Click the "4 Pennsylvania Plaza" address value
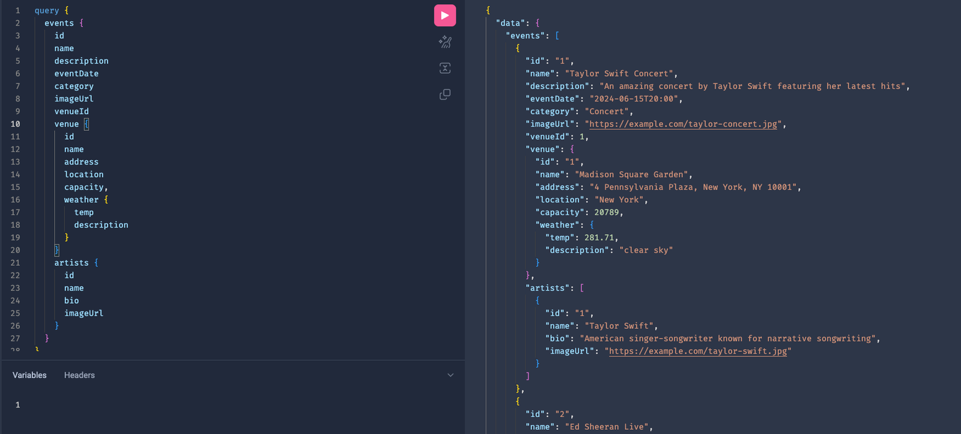Viewport: 961px width, 434px height. (x=693, y=187)
